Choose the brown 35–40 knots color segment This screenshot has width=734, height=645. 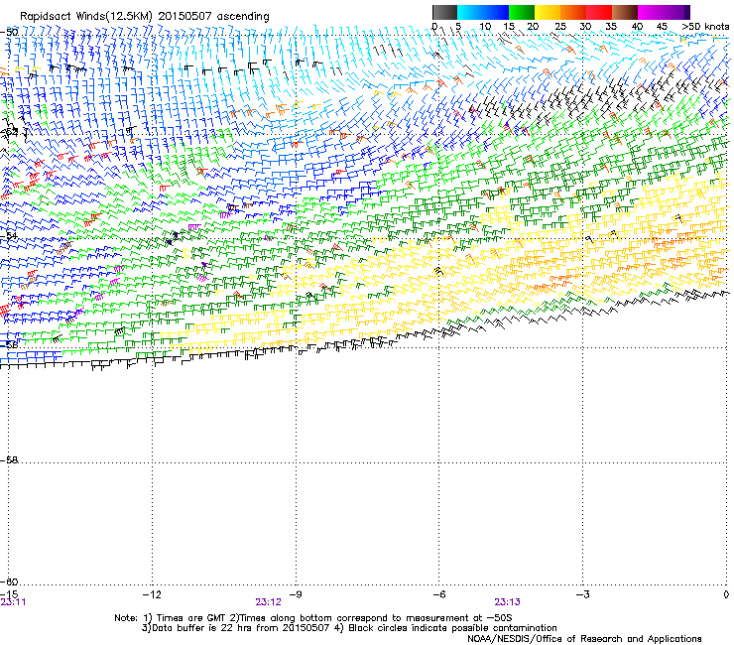[x=625, y=12]
